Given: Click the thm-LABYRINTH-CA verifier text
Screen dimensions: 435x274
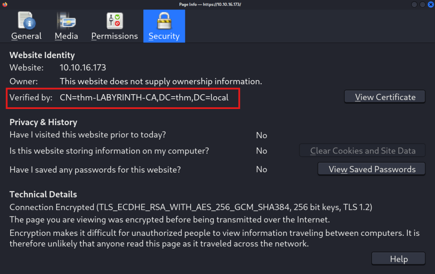Looking at the screenshot, I should (x=144, y=98).
